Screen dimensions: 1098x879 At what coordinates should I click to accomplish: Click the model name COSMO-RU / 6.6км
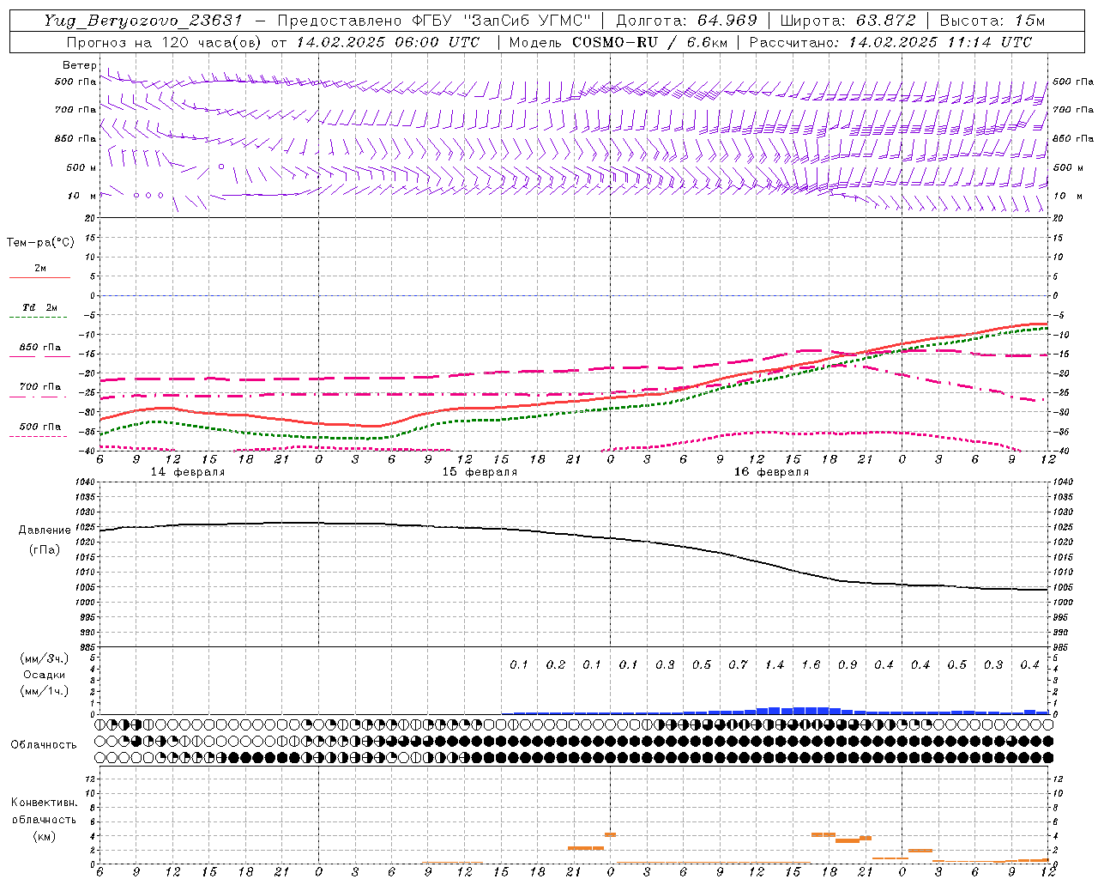[650, 42]
